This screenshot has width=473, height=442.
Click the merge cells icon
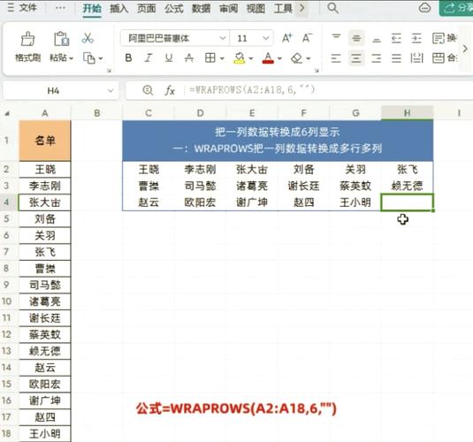pos(438,58)
